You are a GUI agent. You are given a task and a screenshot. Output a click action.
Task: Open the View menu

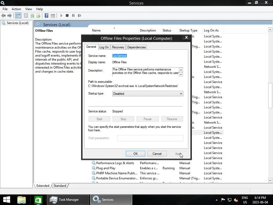click(29, 9)
